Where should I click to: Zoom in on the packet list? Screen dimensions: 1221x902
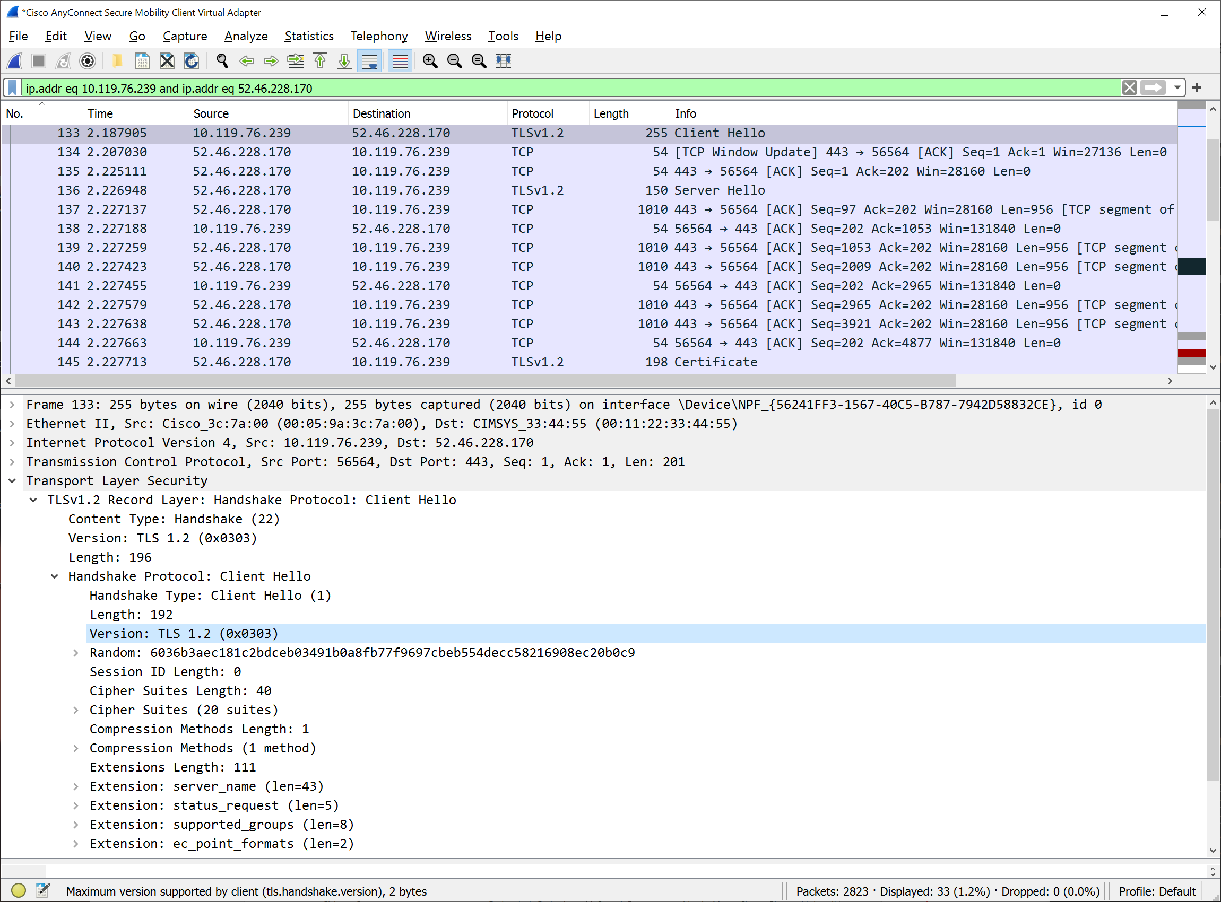[430, 61]
